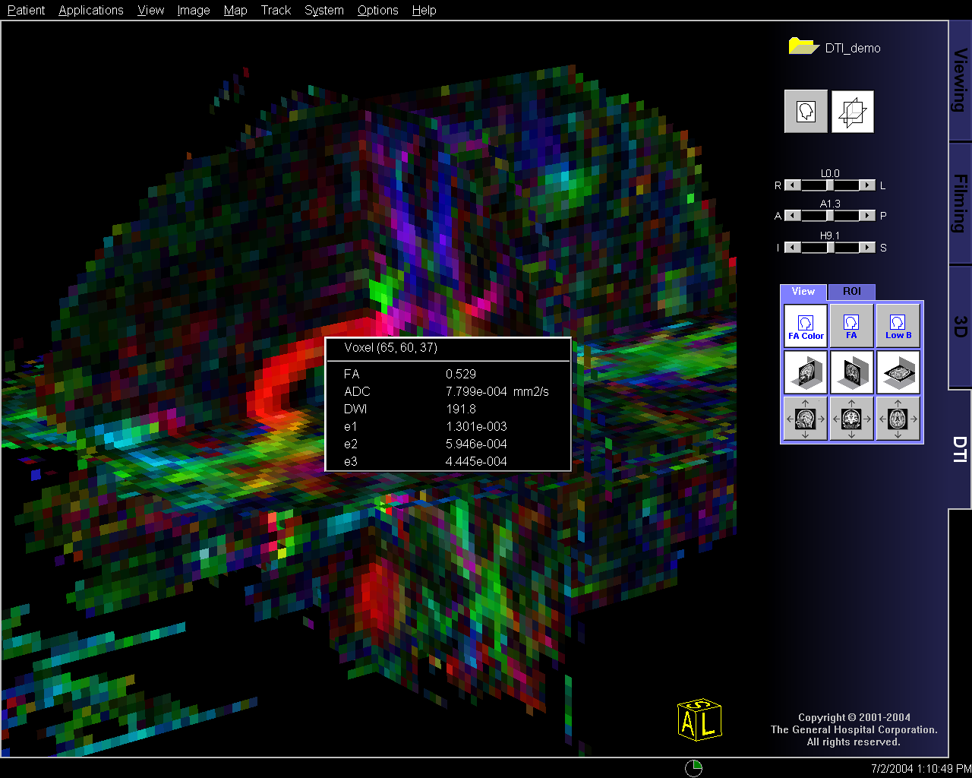Click right arrow of R-L slider
The width and height of the screenshot is (972, 778).
pyautogui.click(x=867, y=185)
